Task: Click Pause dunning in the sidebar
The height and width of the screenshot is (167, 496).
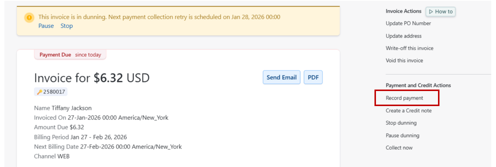Action: [x=402, y=135]
